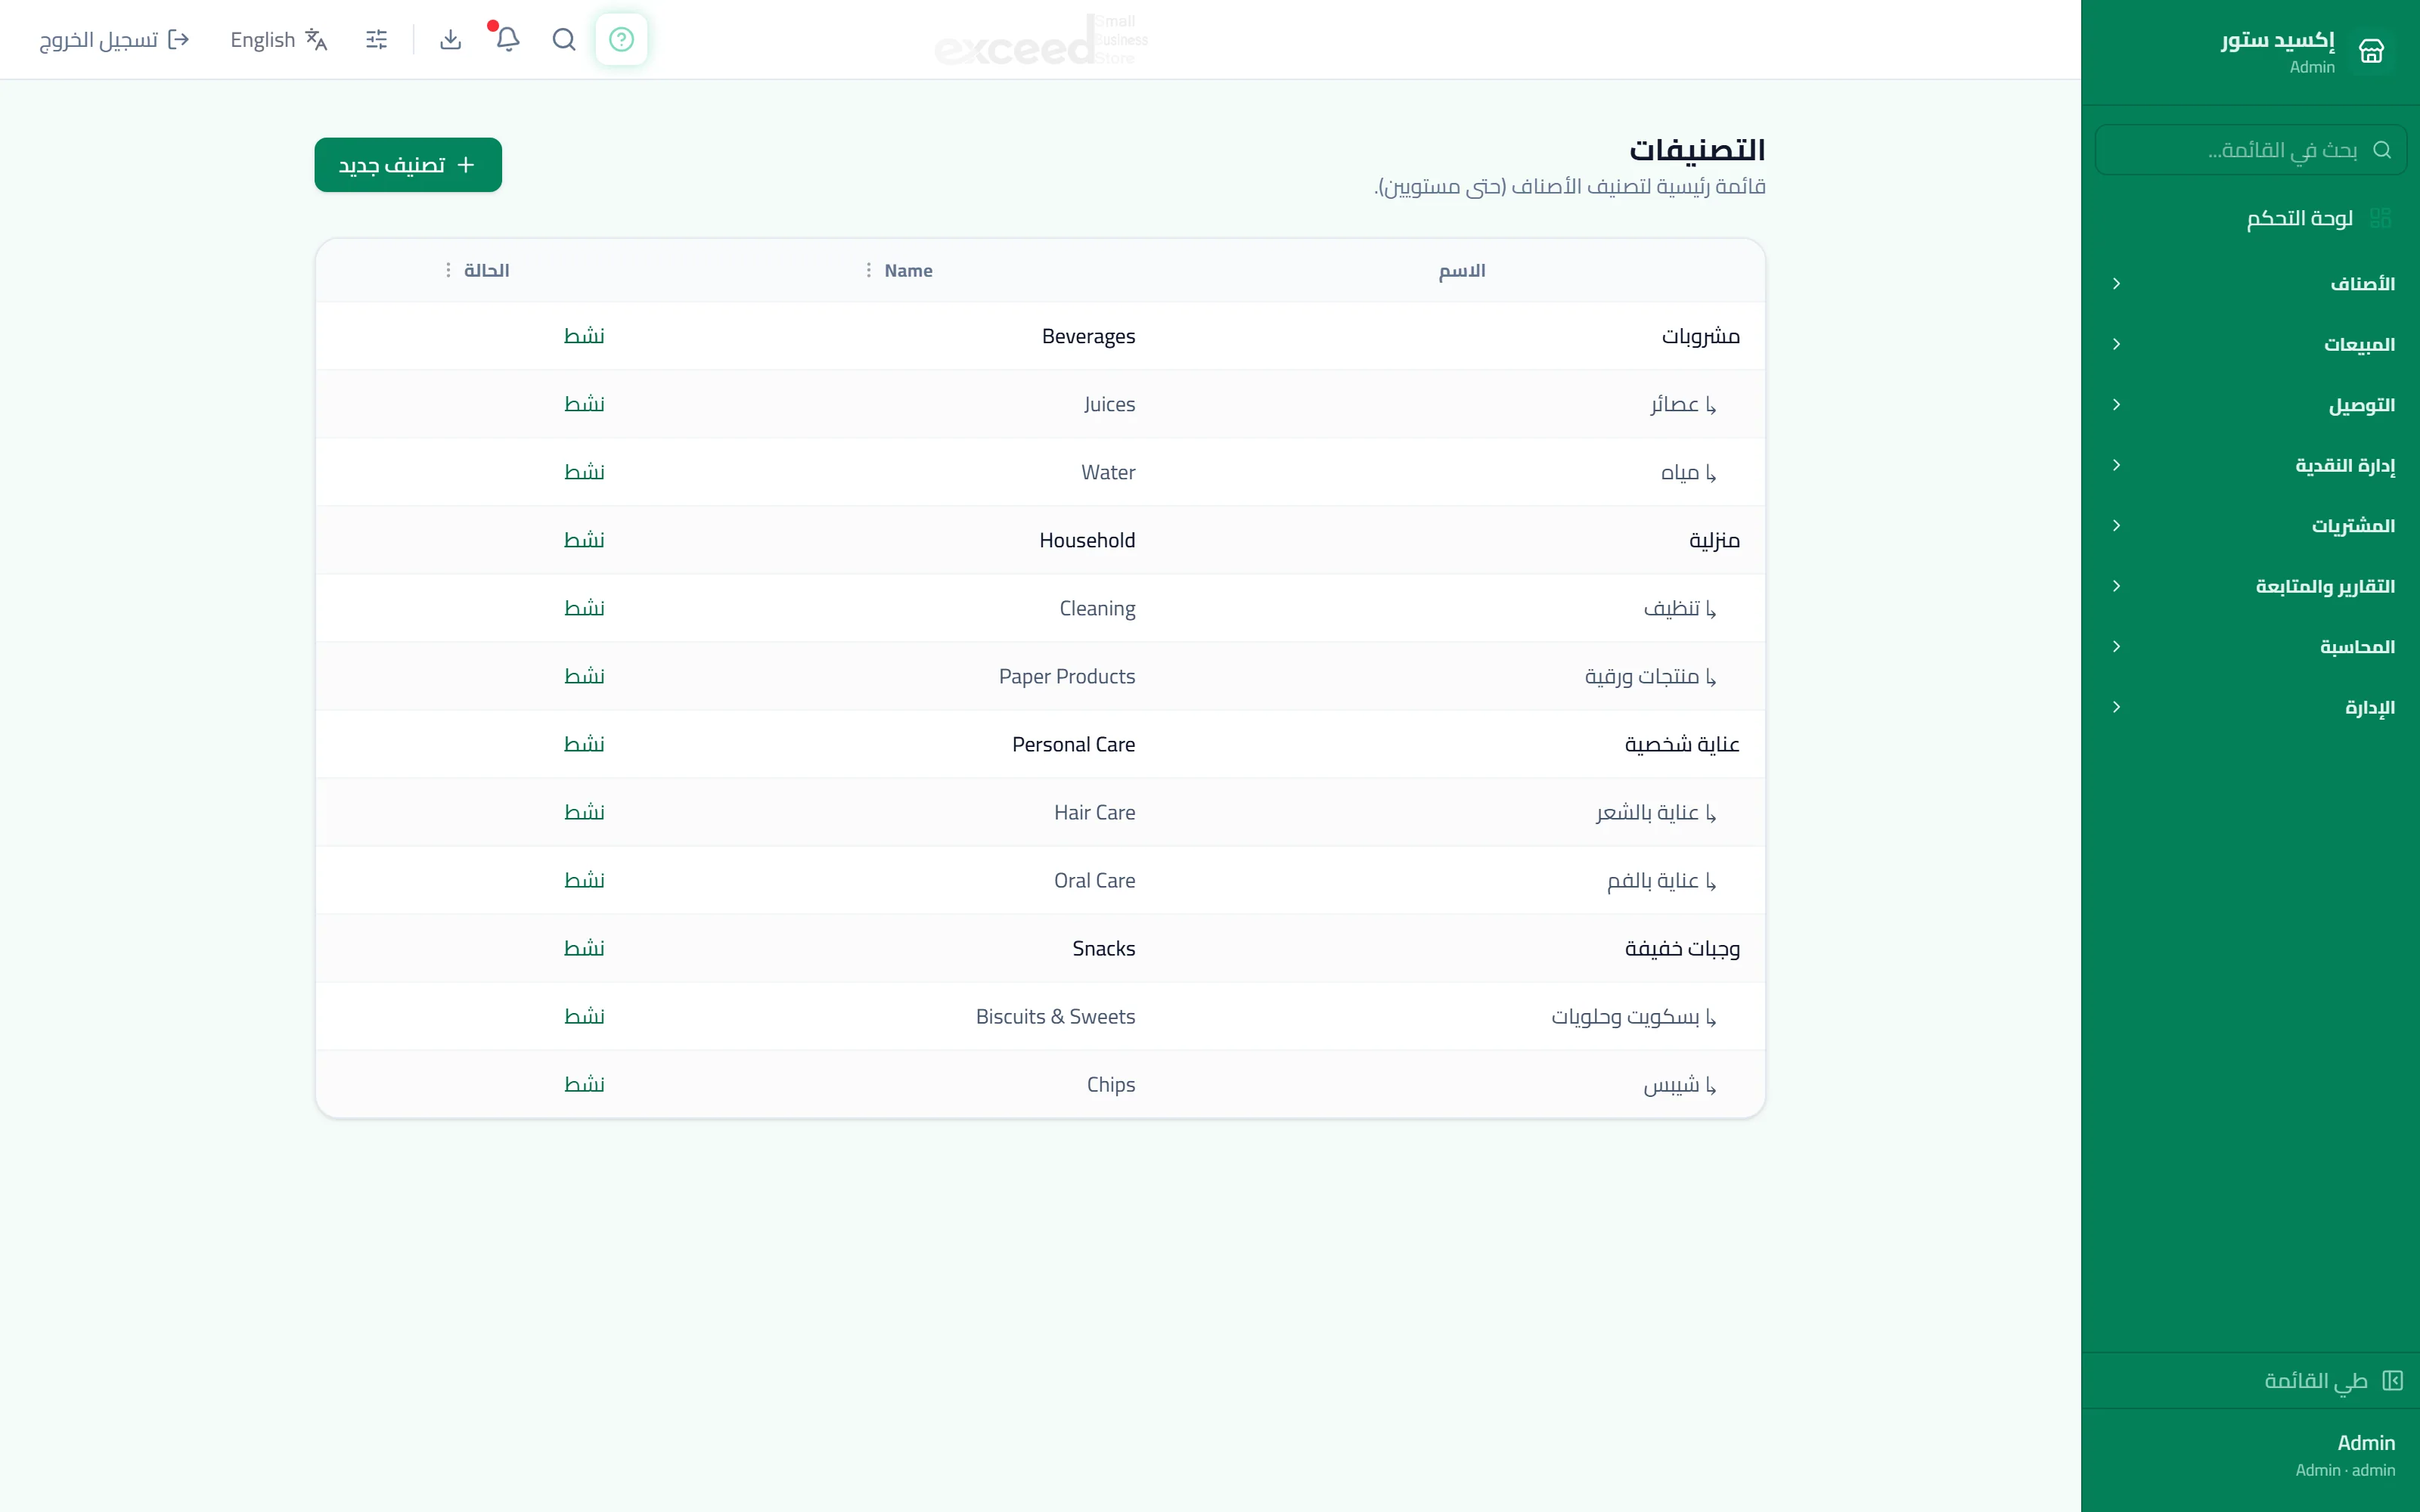
Task: Open notifications bell icon
Action: coord(508,39)
